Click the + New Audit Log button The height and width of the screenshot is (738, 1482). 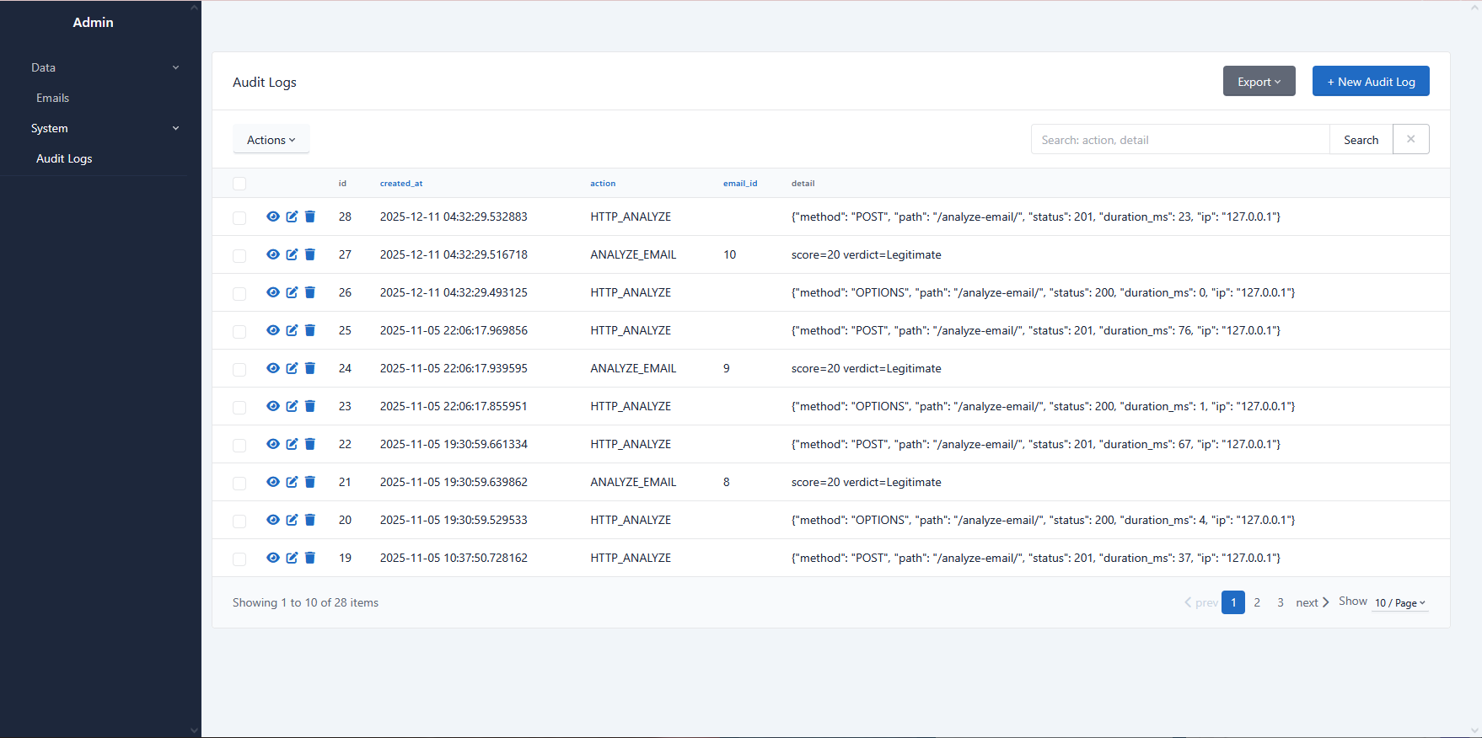pos(1371,81)
